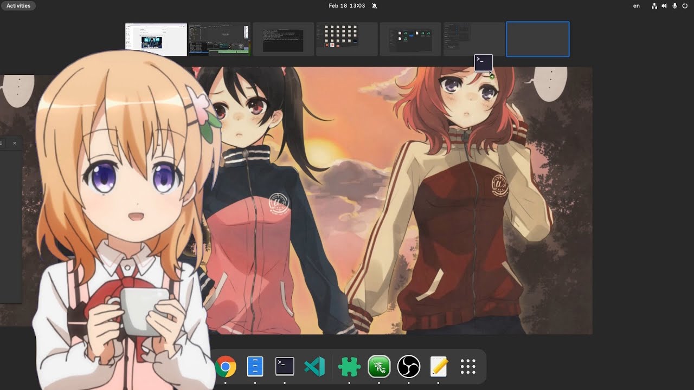Click the Activities button

click(18, 5)
